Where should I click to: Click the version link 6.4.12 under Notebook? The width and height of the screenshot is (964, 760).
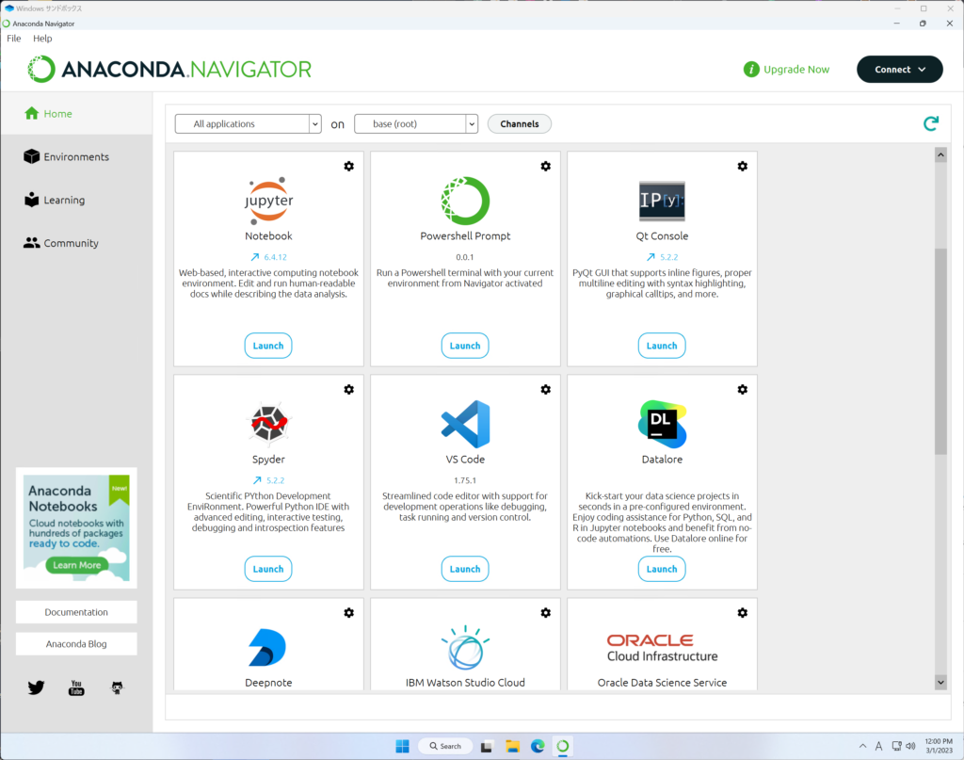273,256
